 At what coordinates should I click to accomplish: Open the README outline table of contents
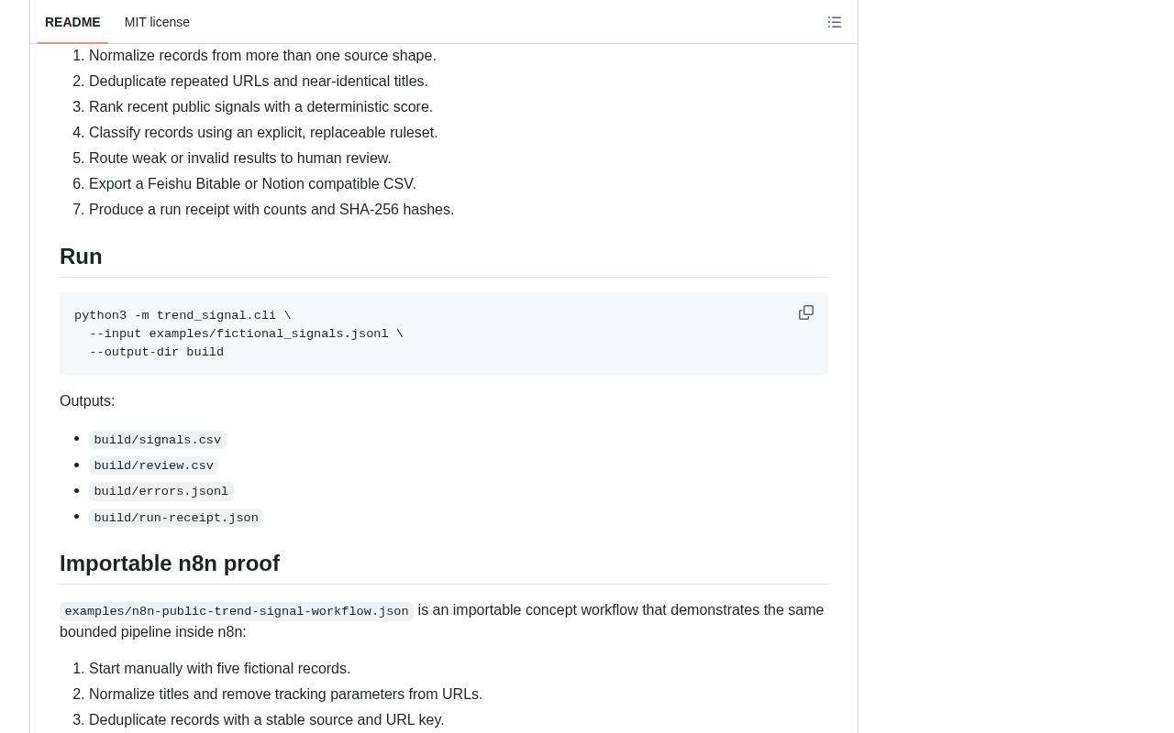(x=835, y=22)
